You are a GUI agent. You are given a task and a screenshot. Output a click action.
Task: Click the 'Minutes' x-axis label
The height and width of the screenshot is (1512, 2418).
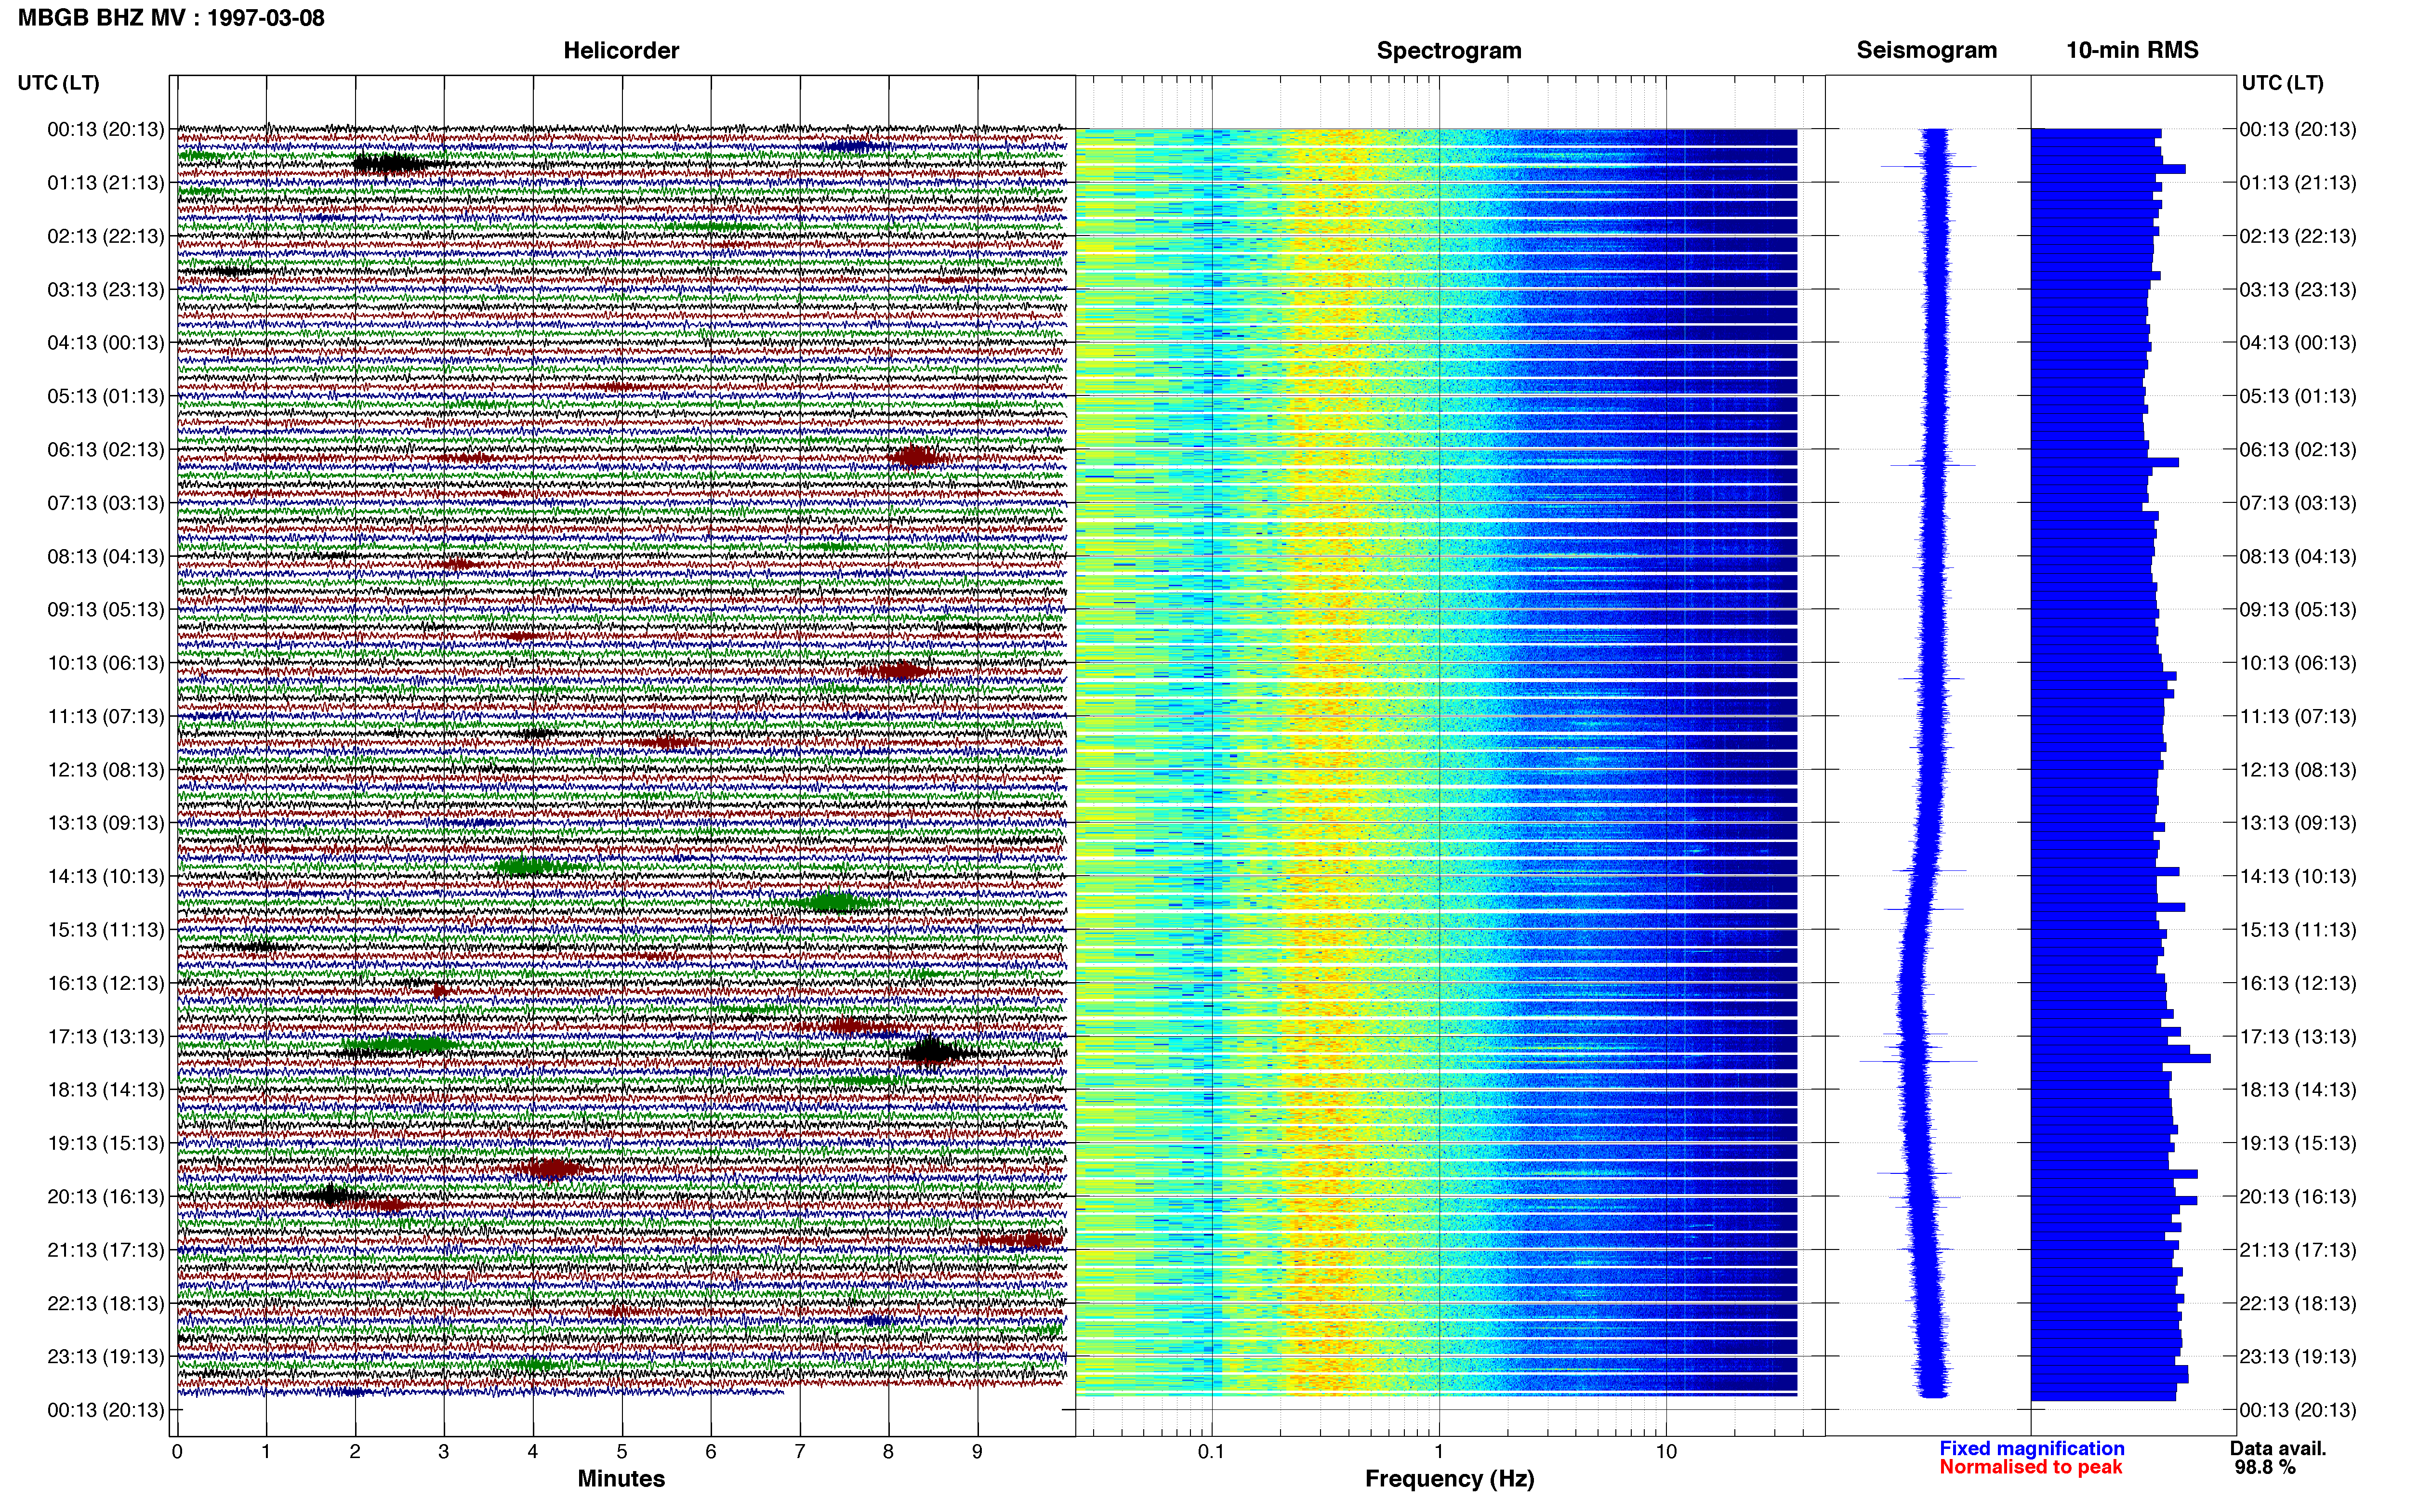pos(621,1479)
